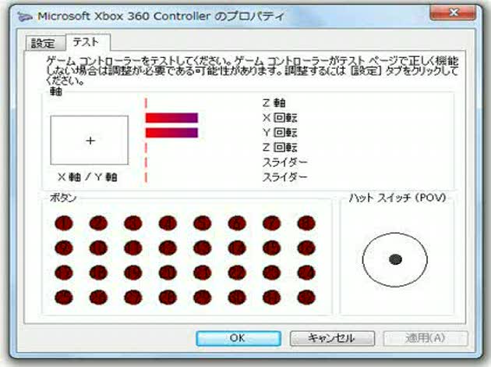Click the X 軸 / Y 軸 caption
This screenshot has width=491, height=367.
(x=87, y=177)
